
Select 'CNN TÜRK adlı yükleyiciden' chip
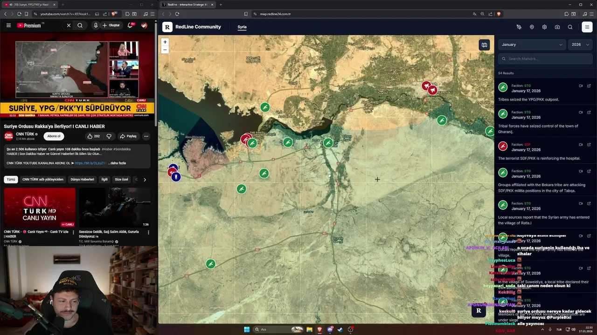[x=43, y=179]
